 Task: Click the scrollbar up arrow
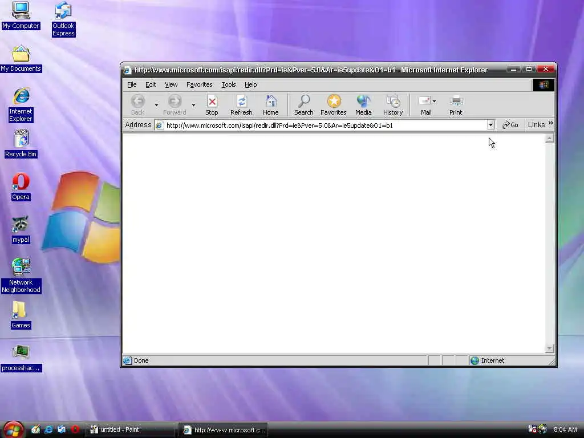pyautogui.click(x=549, y=139)
